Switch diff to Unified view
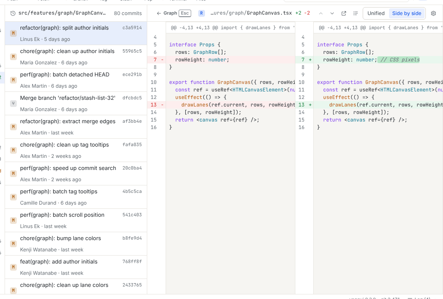The image size is (443, 299). click(376, 13)
